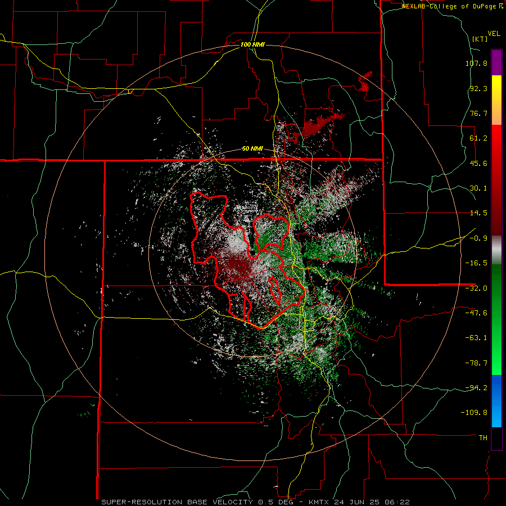Image resolution: width=506 pixels, height=506 pixels.
Task: Click the 76.7 legend value
Action: [x=478, y=113]
